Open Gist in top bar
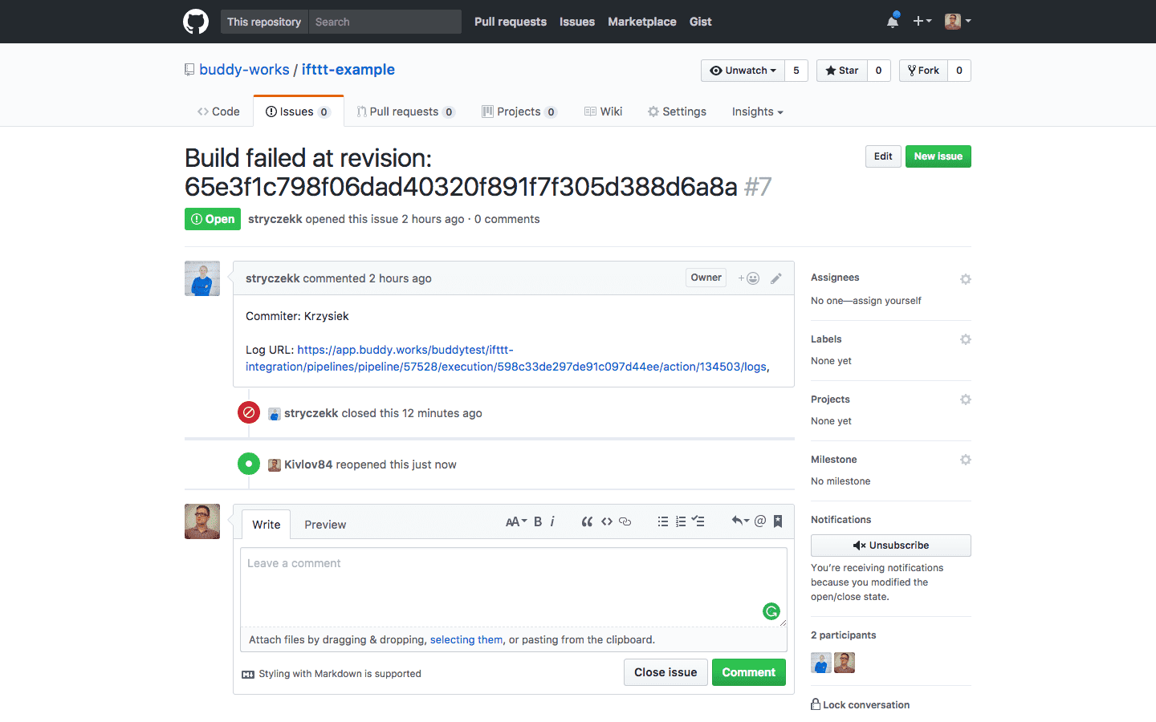This screenshot has height=722, width=1156. click(x=701, y=22)
